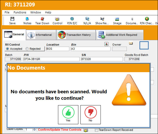Click the No Documents dialog title bar
This screenshot has height=134, width=158.
click(78, 68)
